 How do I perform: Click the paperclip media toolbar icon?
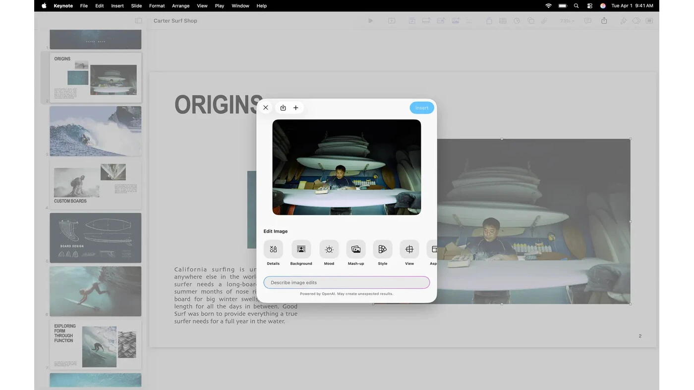[x=544, y=21]
